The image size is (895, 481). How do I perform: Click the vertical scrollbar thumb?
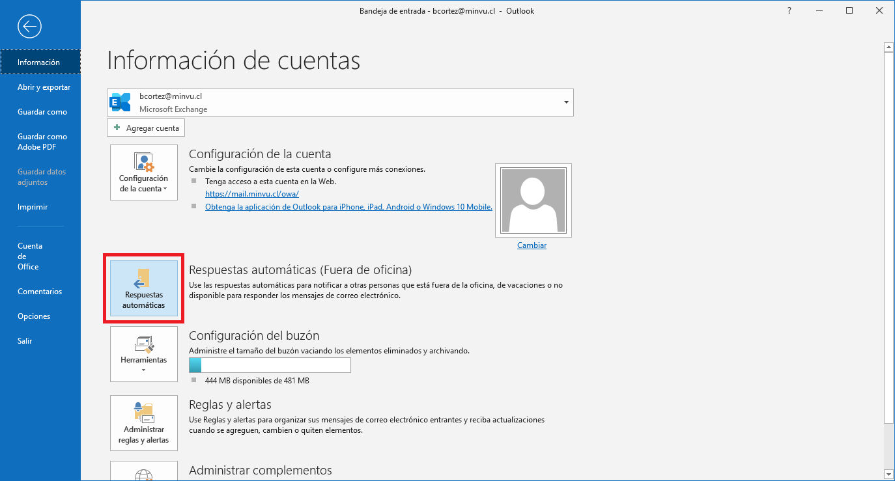point(888,238)
